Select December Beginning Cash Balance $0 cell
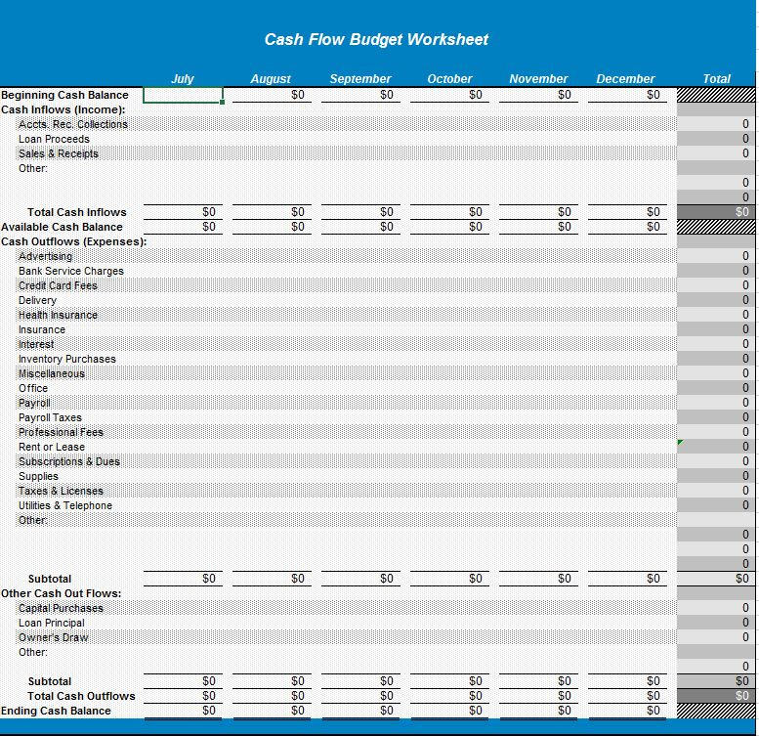This screenshot has width=759, height=736. pos(627,95)
